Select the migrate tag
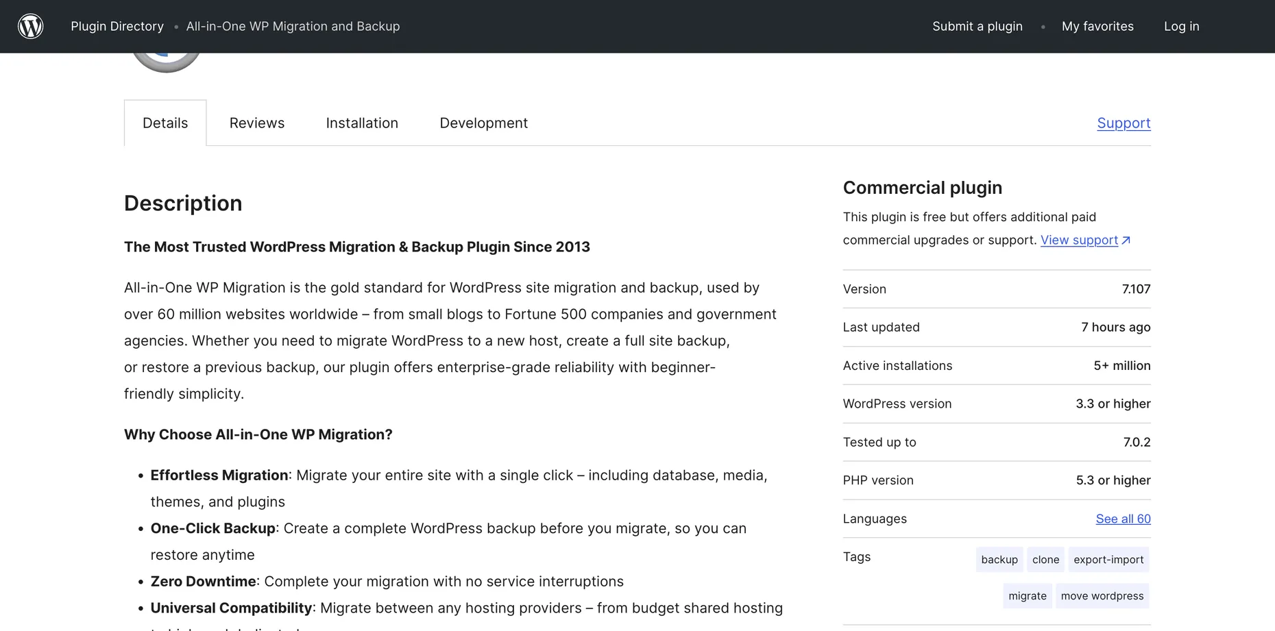Image resolution: width=1275 pixels, height=631 pixels. [1028, 596]
